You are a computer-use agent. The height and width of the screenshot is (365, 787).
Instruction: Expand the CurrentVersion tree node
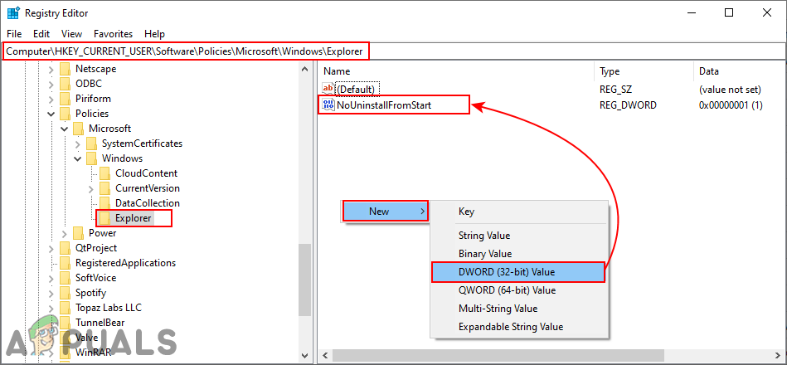[x=90, y=188]
